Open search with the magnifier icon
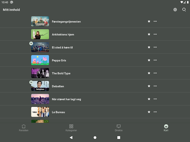The image size is (190, 142). 184,10
